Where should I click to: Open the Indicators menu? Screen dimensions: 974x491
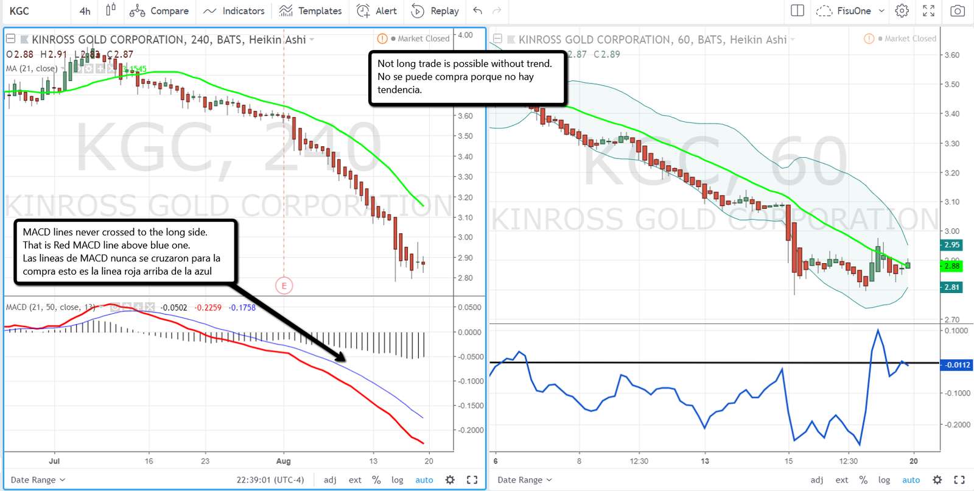(234, 11)
